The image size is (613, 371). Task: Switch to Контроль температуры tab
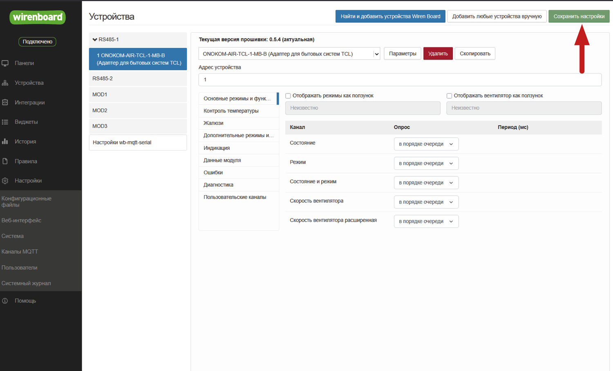click(239, 111)
